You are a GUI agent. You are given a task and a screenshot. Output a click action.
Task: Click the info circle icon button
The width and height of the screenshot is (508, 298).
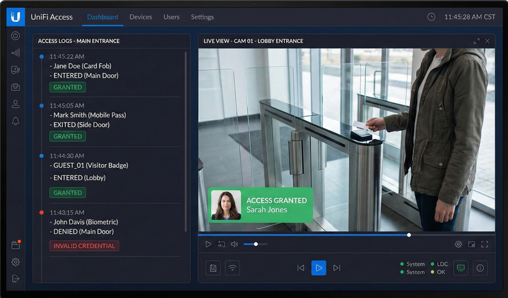pos(480,268)
